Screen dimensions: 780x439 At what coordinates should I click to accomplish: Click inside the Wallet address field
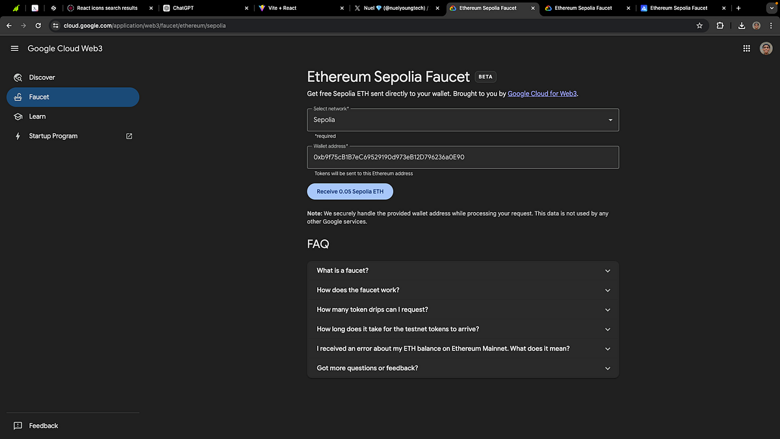[463, 157]
